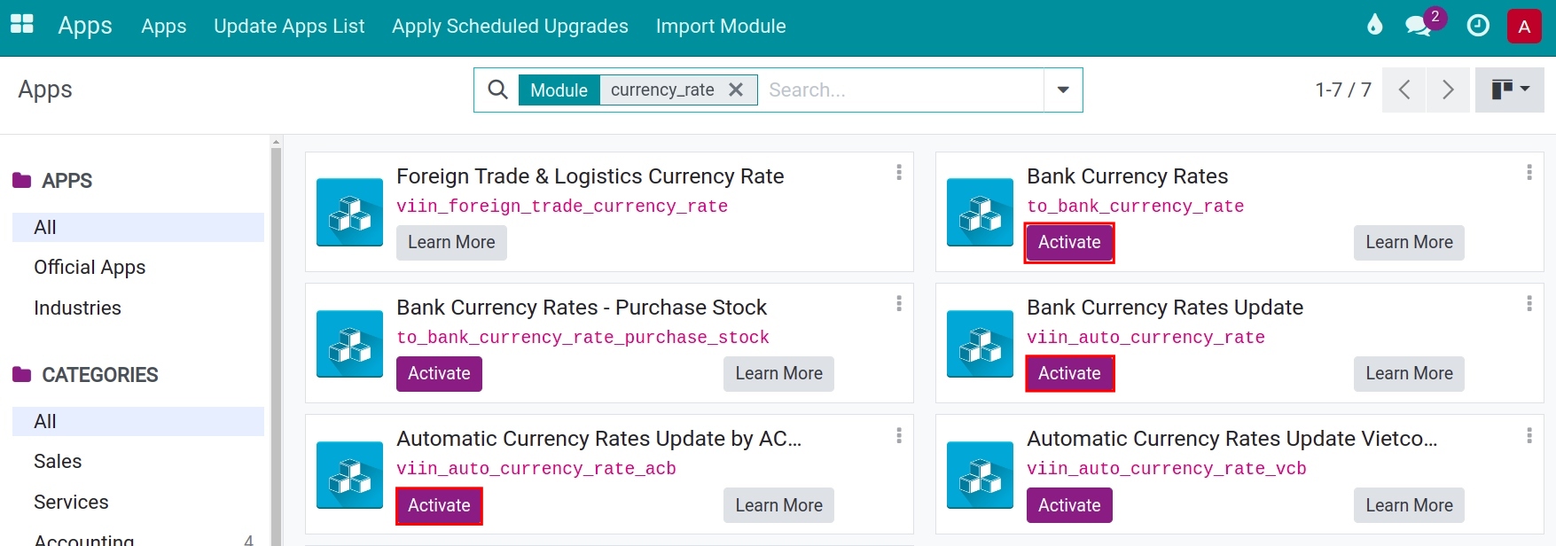
Task: Click the Module facet label in search
Action: pyautogui.click(x=559, y=90)
